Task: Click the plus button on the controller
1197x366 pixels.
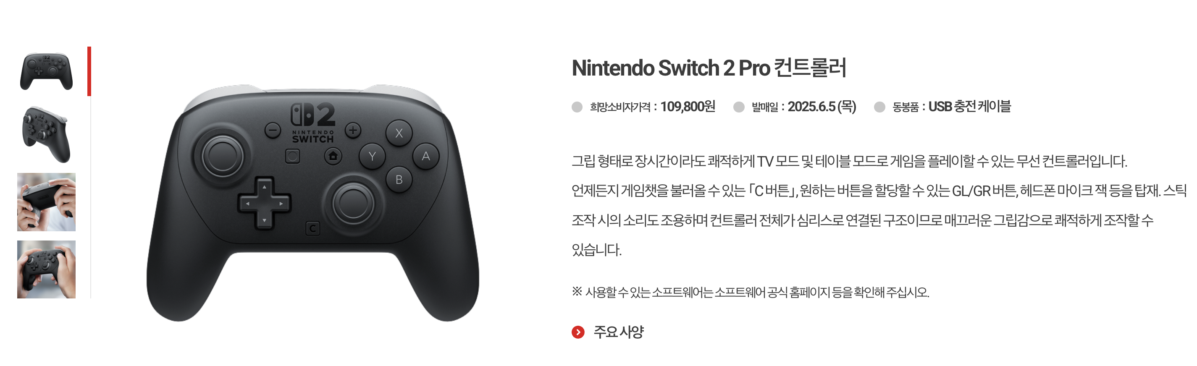Action: (x=353, y=131)
